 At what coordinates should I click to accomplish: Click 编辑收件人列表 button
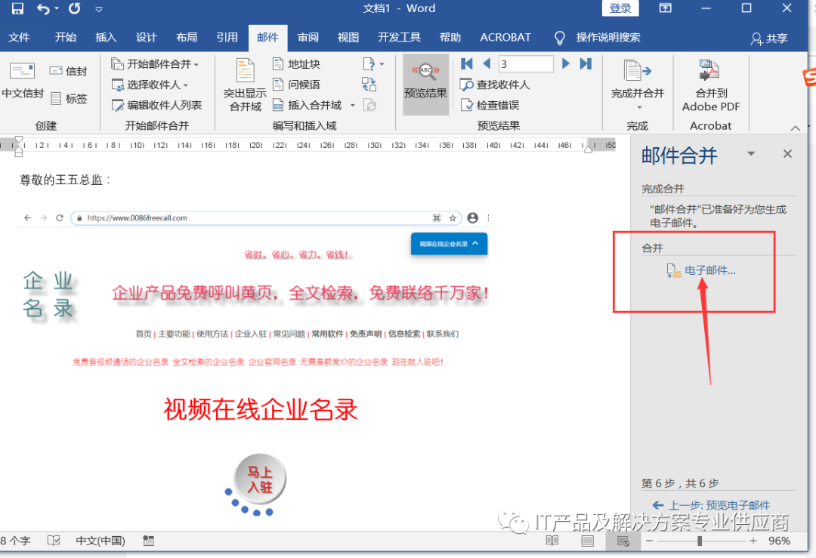(x=156, y=105)
